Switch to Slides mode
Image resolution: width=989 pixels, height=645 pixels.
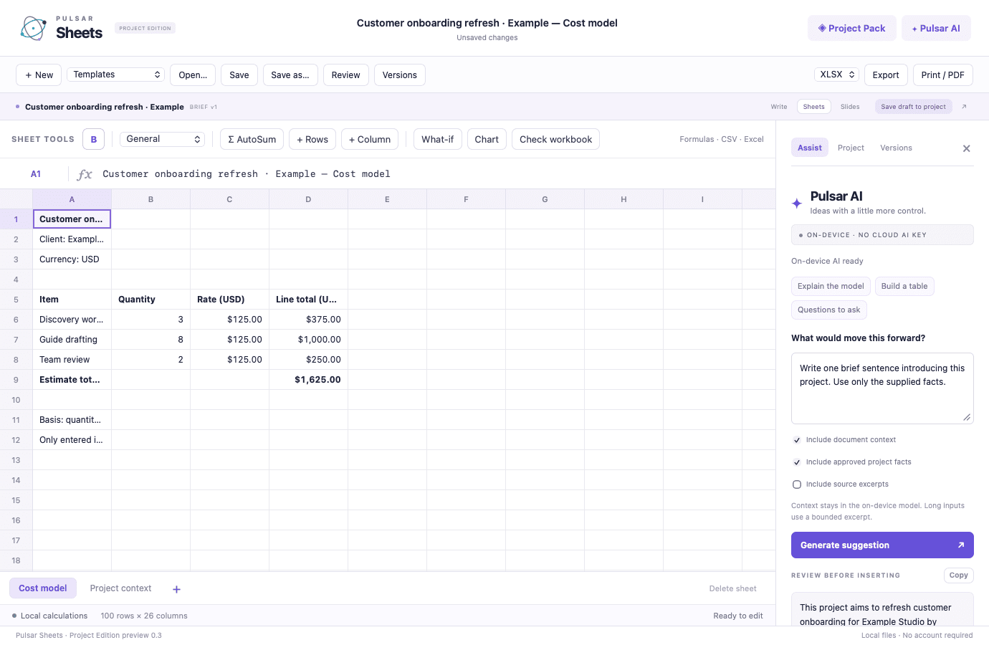(x=850, y=107)
